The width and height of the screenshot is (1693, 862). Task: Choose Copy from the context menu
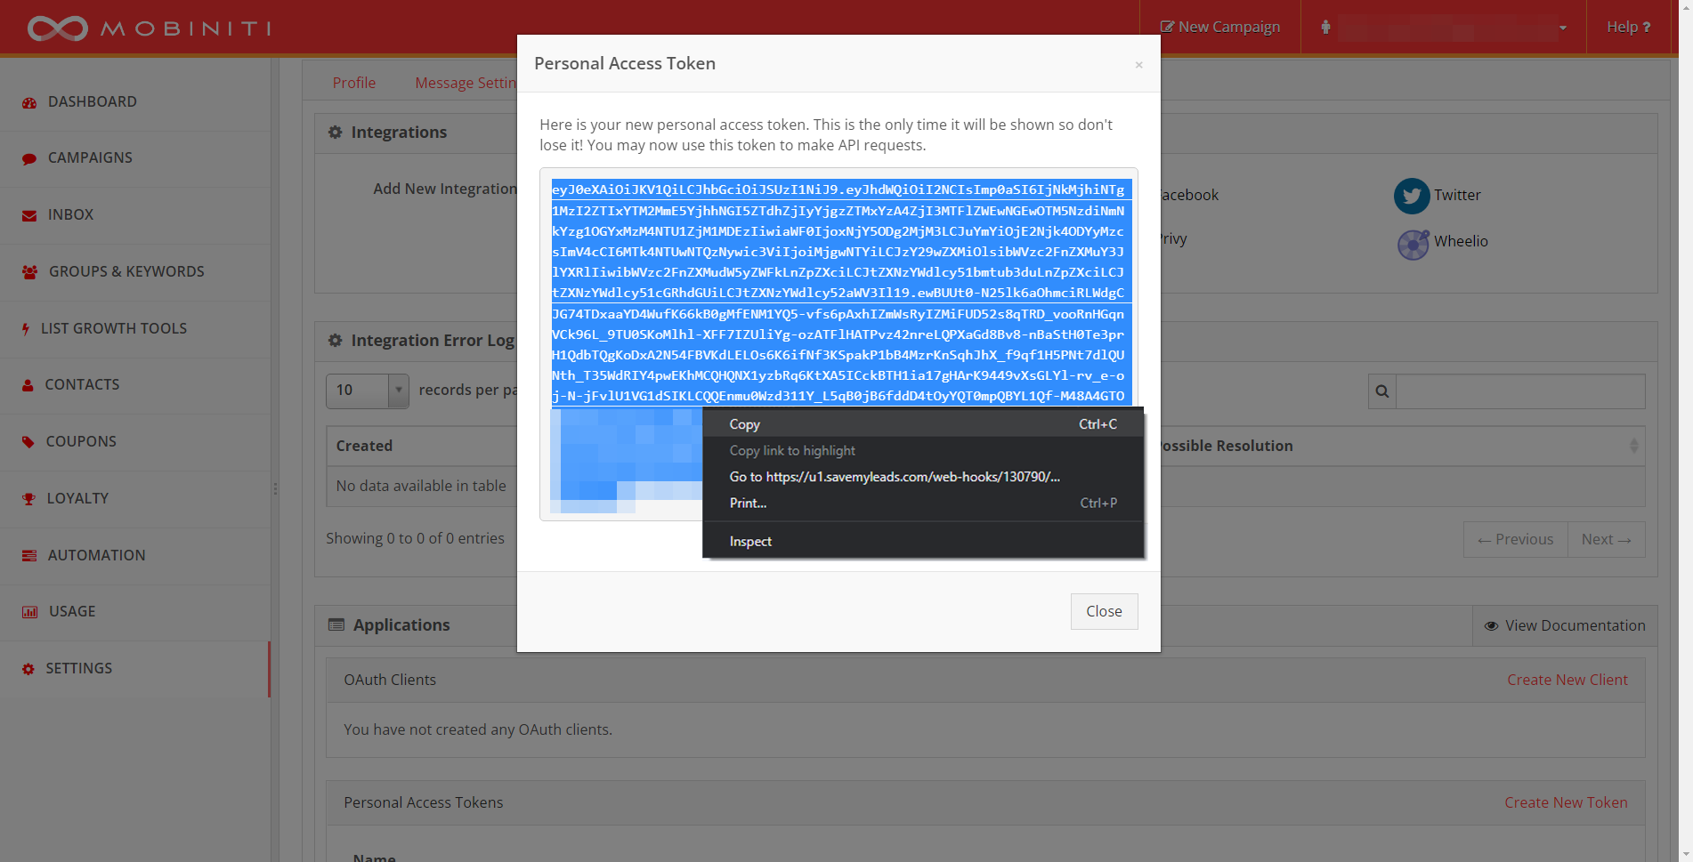pos(923,424)
